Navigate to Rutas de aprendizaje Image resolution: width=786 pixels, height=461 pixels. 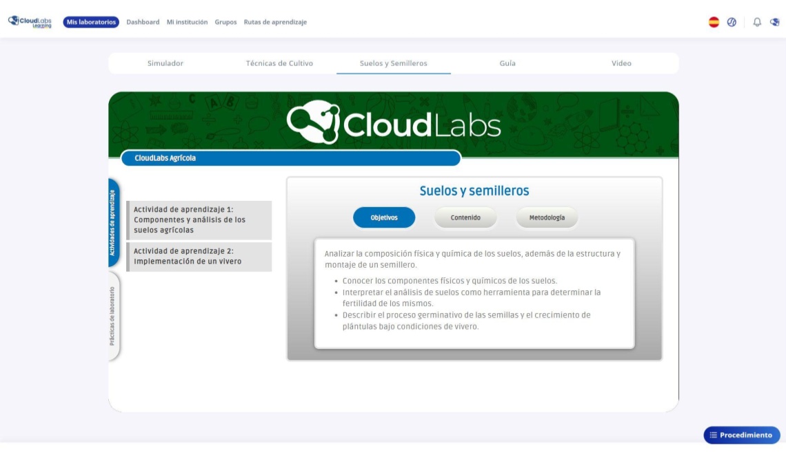[275, 22]
